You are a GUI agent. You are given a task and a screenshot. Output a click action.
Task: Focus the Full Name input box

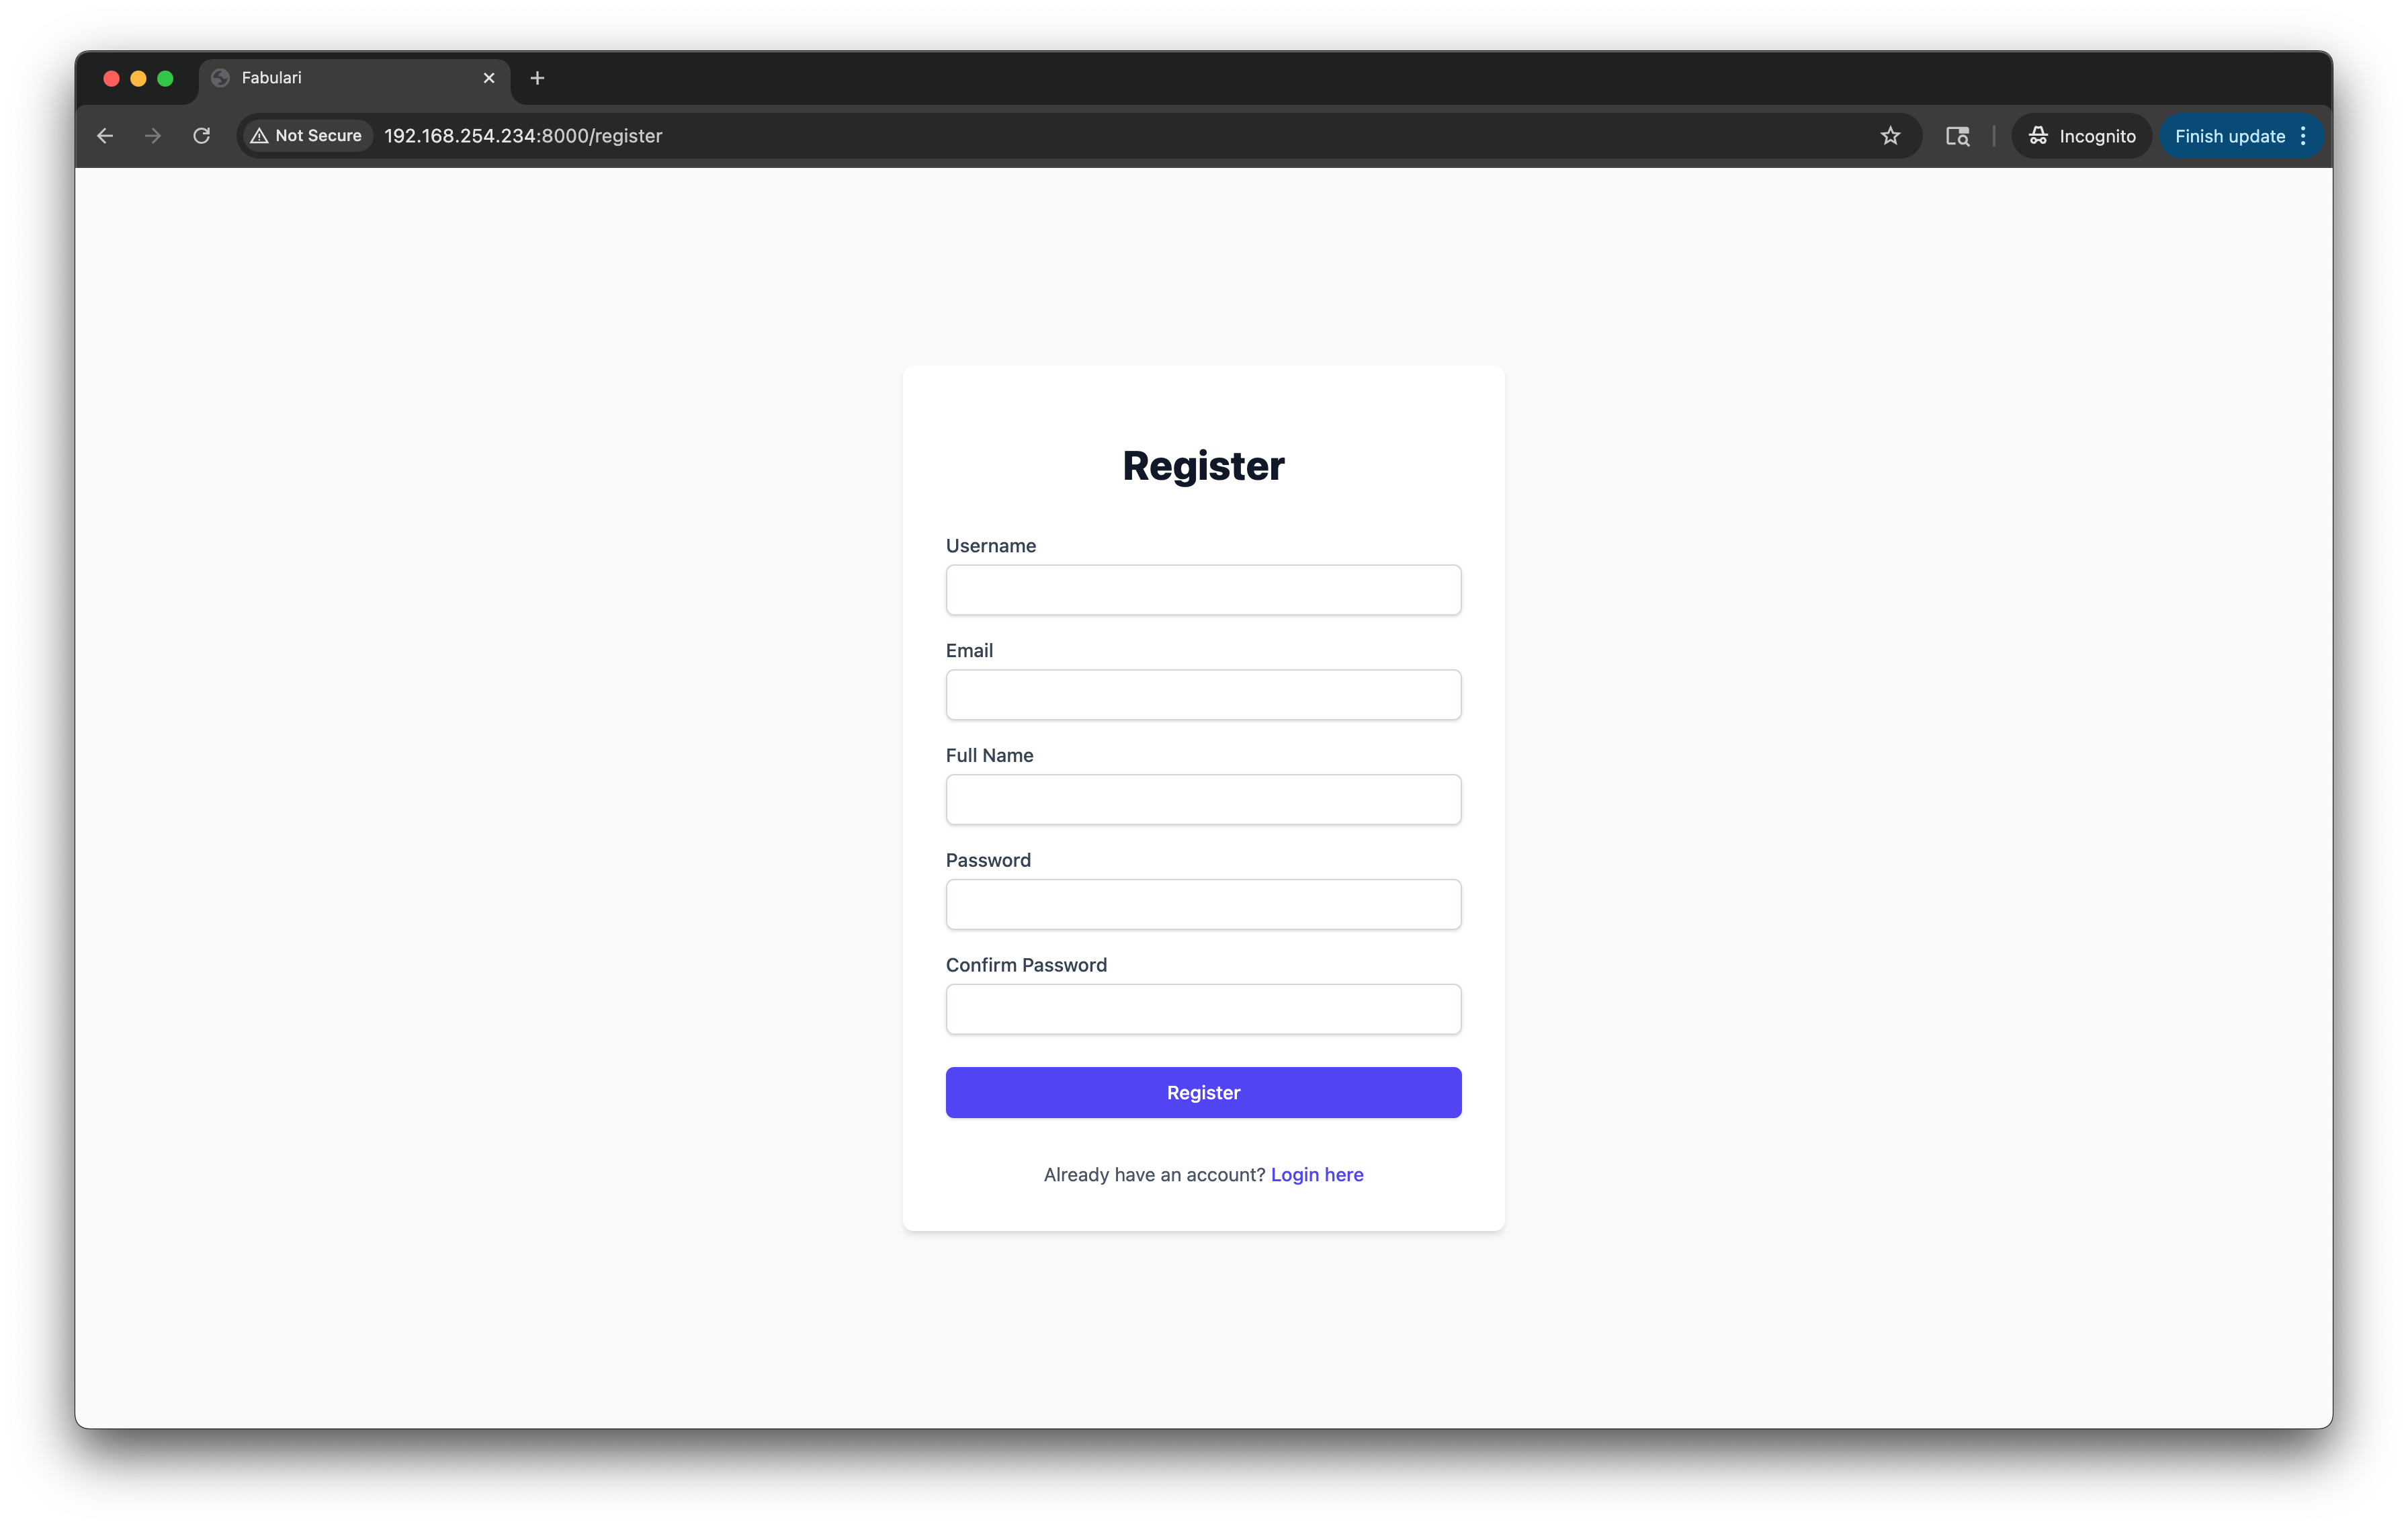(x=1203, y=800)
